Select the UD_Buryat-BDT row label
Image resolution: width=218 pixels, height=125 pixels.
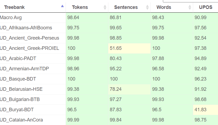17,110
